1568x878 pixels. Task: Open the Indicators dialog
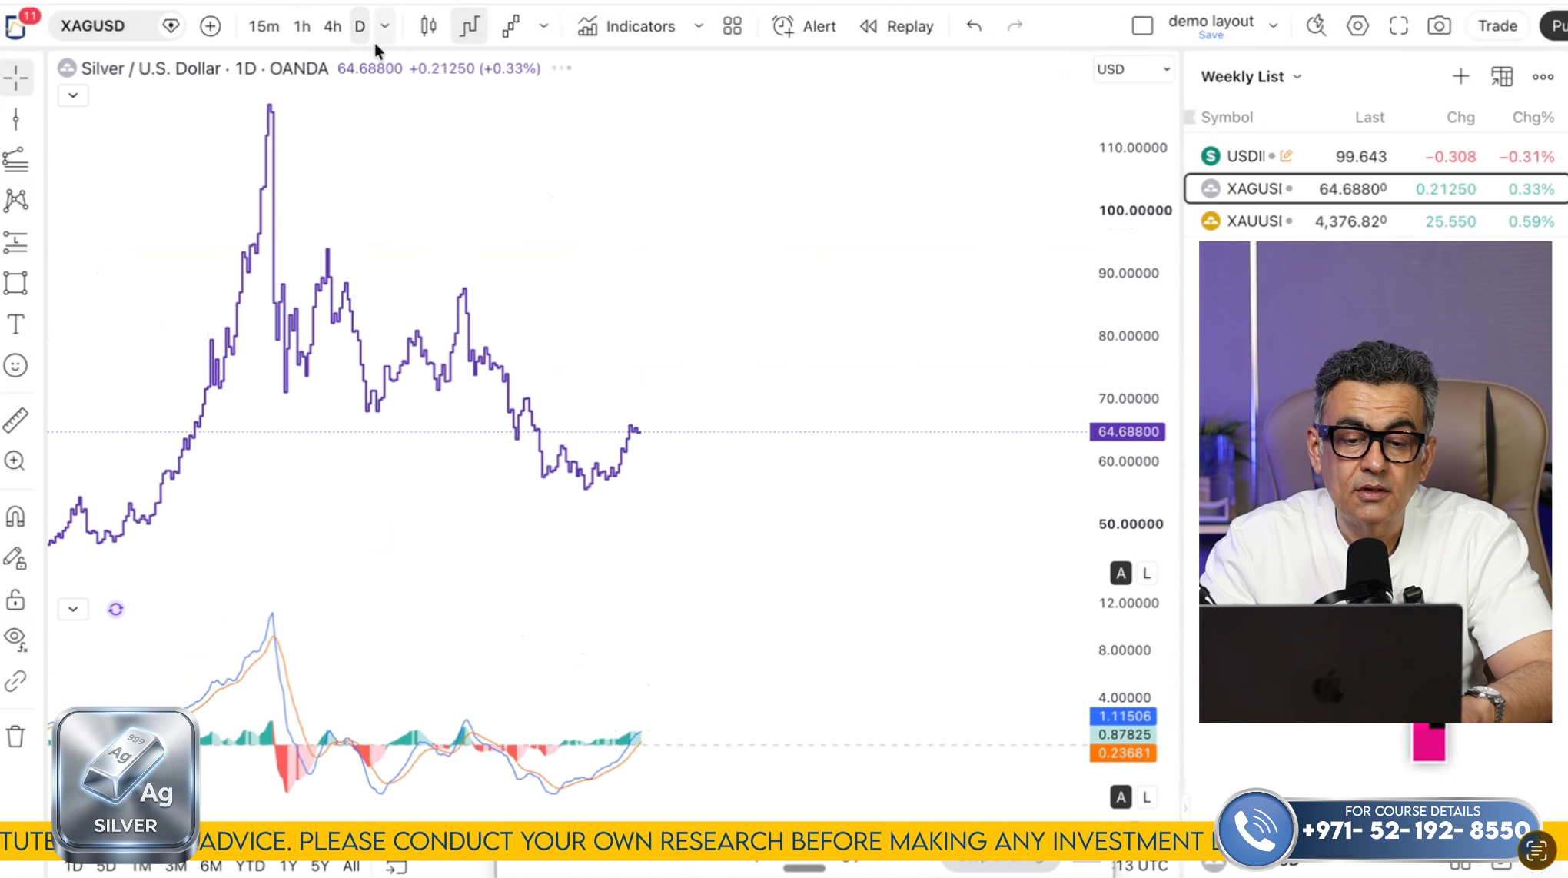coord(626,26)
